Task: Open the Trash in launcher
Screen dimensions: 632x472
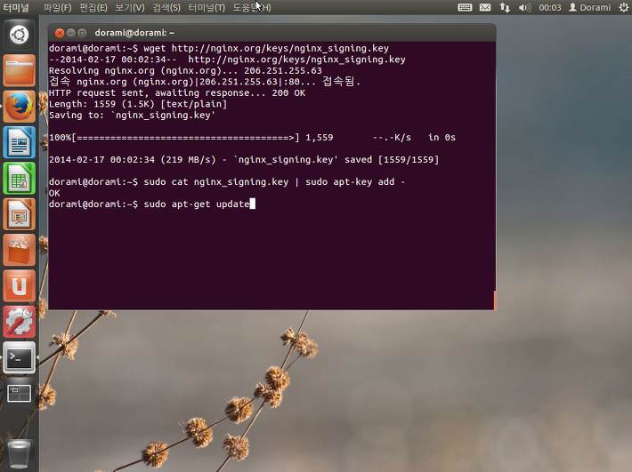Action: pos(19,454)
